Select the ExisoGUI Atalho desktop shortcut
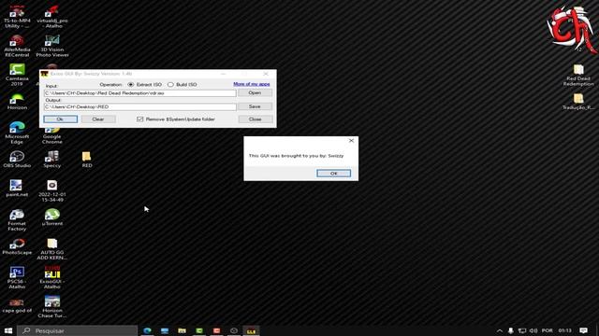Screen dimensions: 599x336 (52, 277)
